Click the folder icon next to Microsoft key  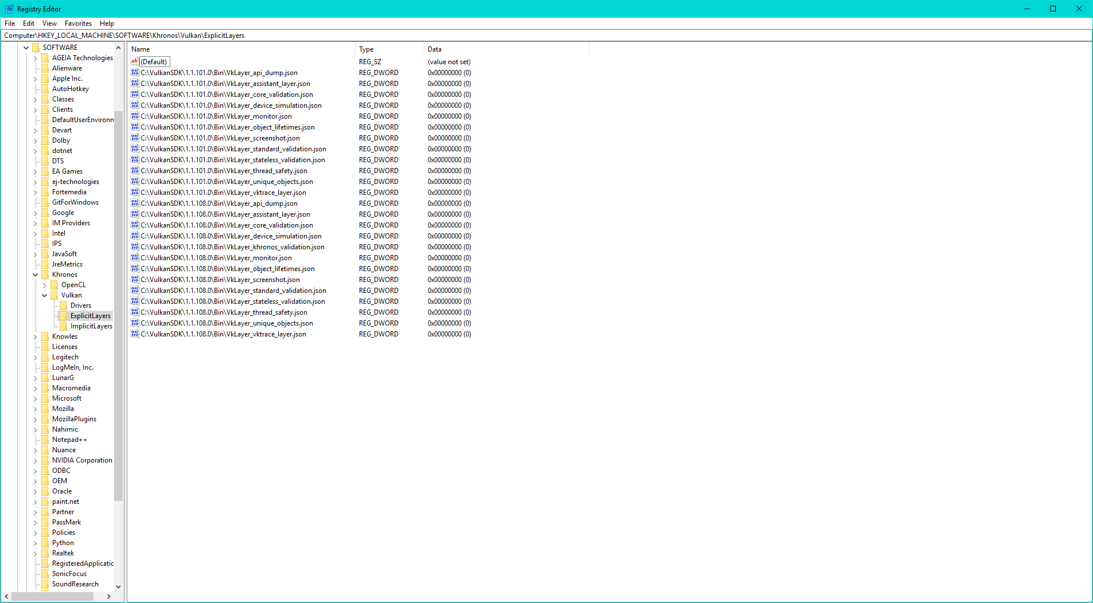tap(45, 398)
